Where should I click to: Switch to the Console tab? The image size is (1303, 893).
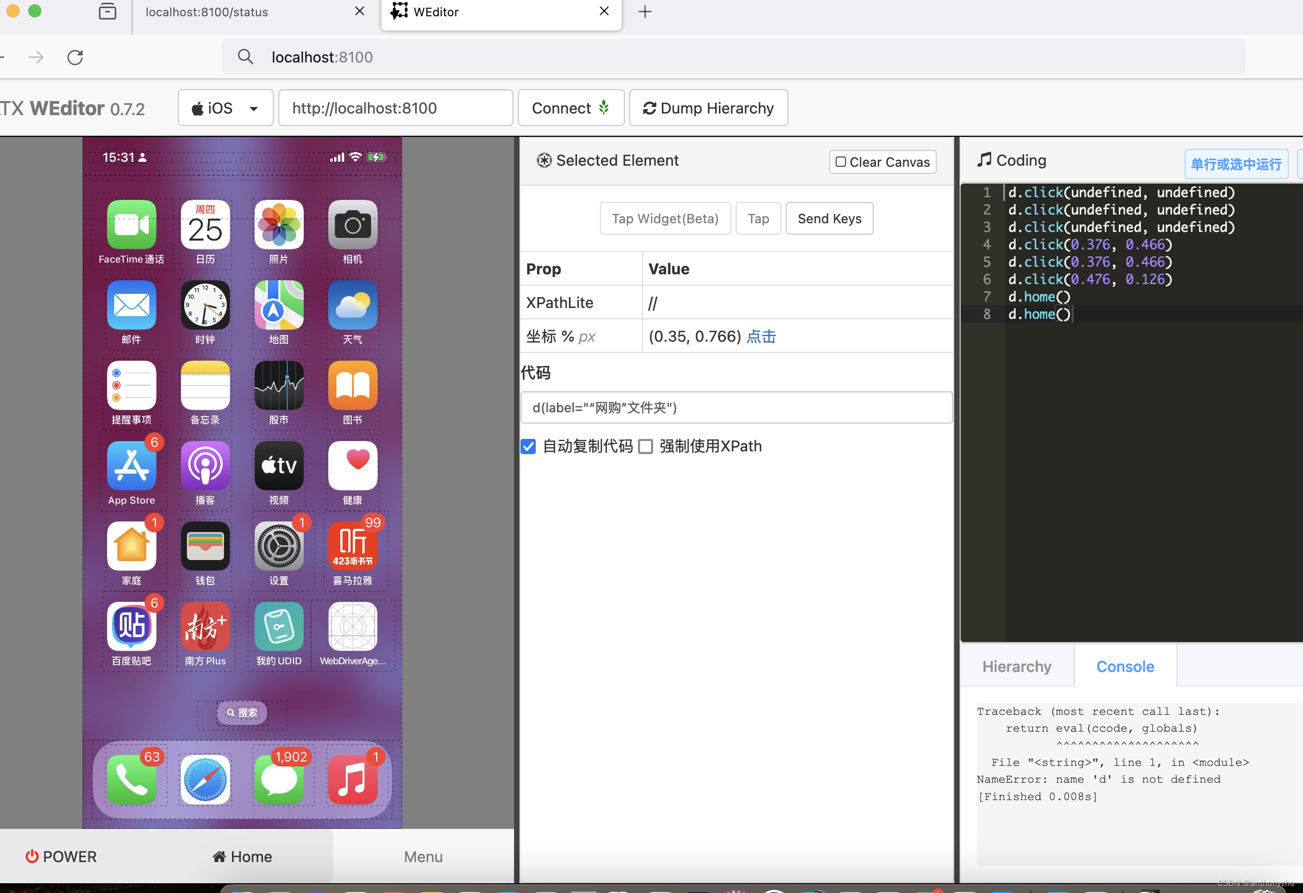coord(1124,666)
